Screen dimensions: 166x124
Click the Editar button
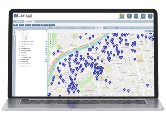(16, 25)
